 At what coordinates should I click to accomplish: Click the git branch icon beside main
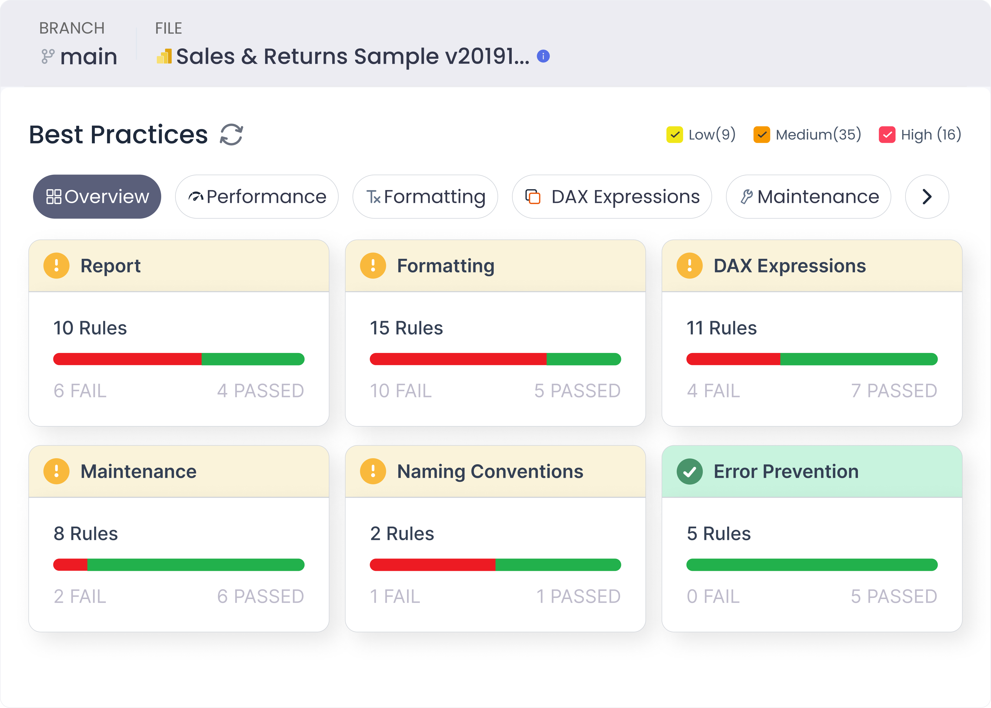click(x=48, y=57)
